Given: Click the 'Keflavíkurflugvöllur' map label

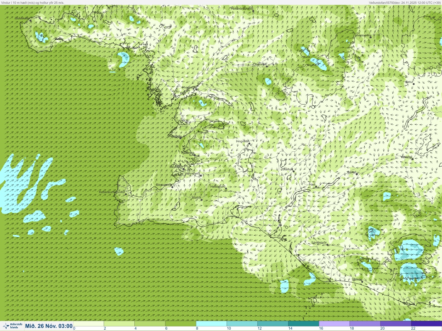Looking at the screenshot, I should point(111,192).
